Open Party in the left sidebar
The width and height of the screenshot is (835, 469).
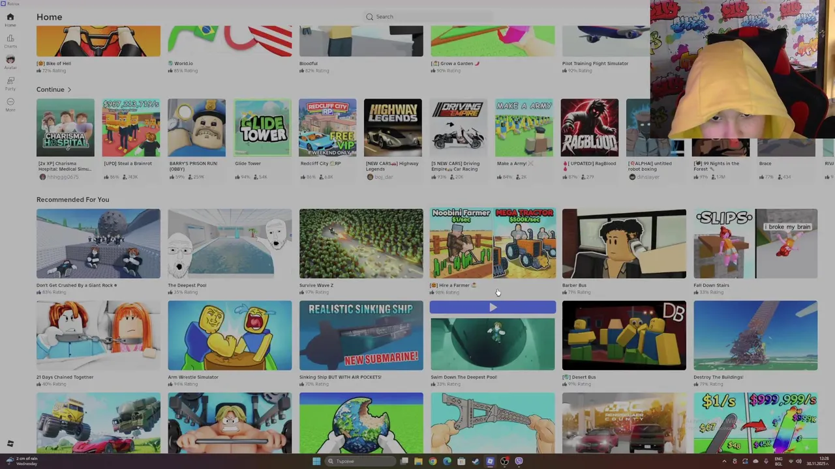point(10,83)
